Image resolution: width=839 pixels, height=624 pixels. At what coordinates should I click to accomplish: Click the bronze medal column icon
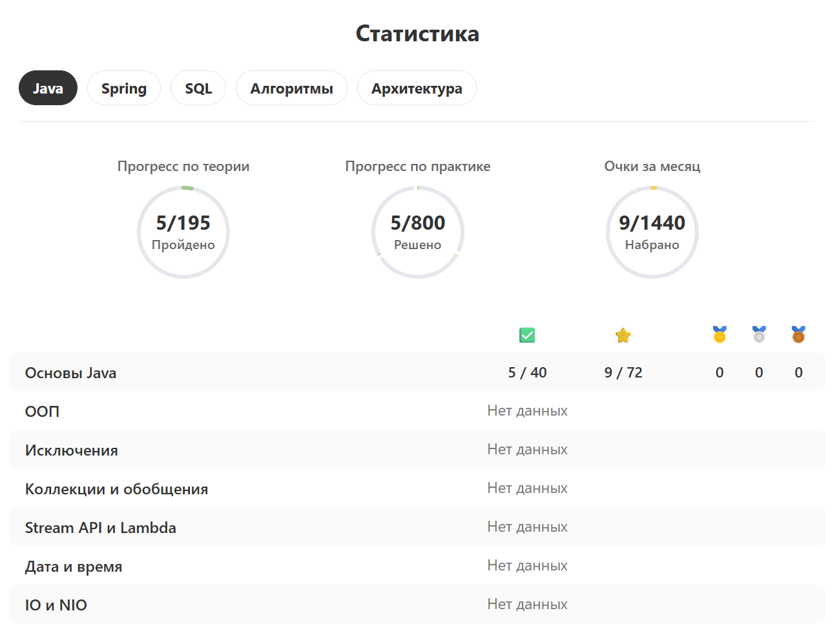(798, 334)
